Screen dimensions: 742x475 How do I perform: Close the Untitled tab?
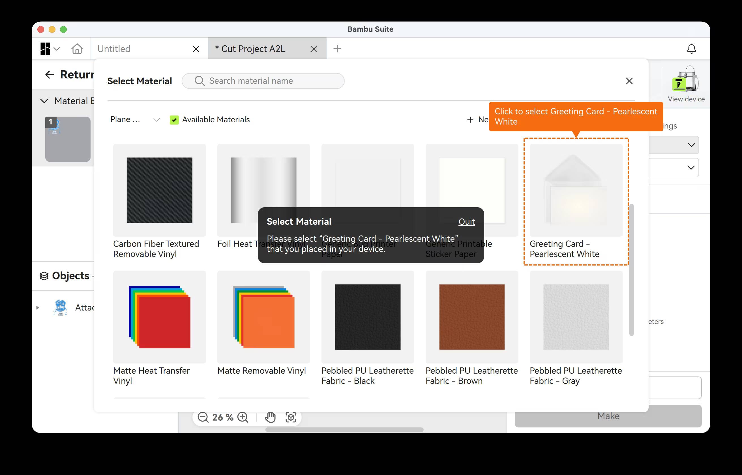(x=196, y=49)
